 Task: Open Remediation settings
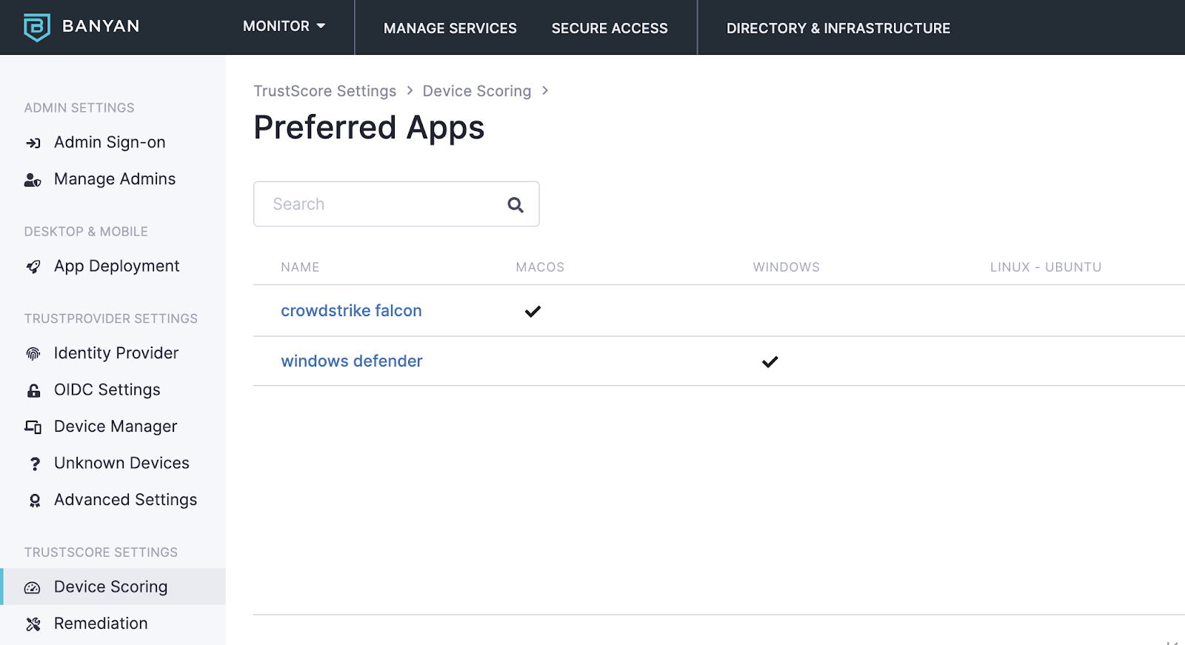tap(101, 624)
